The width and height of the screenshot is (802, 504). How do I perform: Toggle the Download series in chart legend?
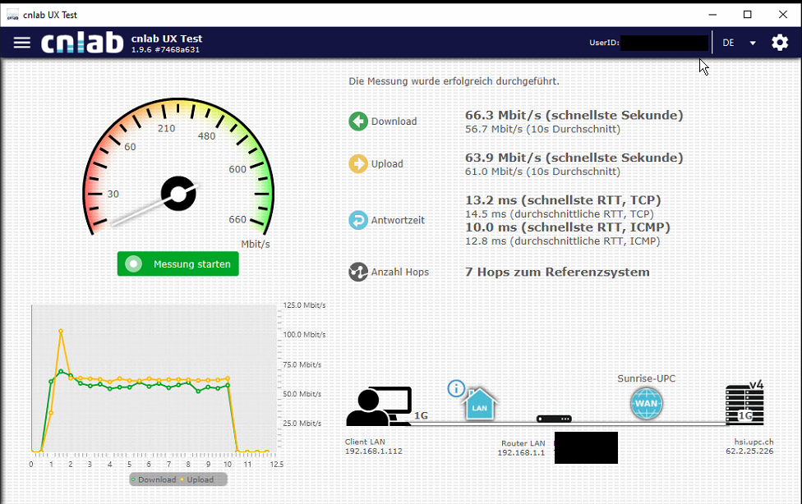pyautogui.click(x=153, y=479)
